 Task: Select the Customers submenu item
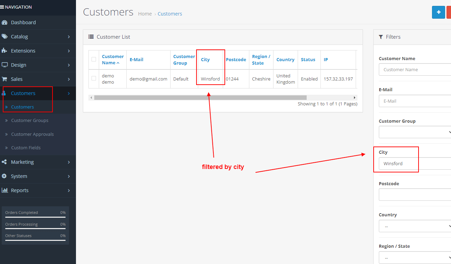click(22, 107)
